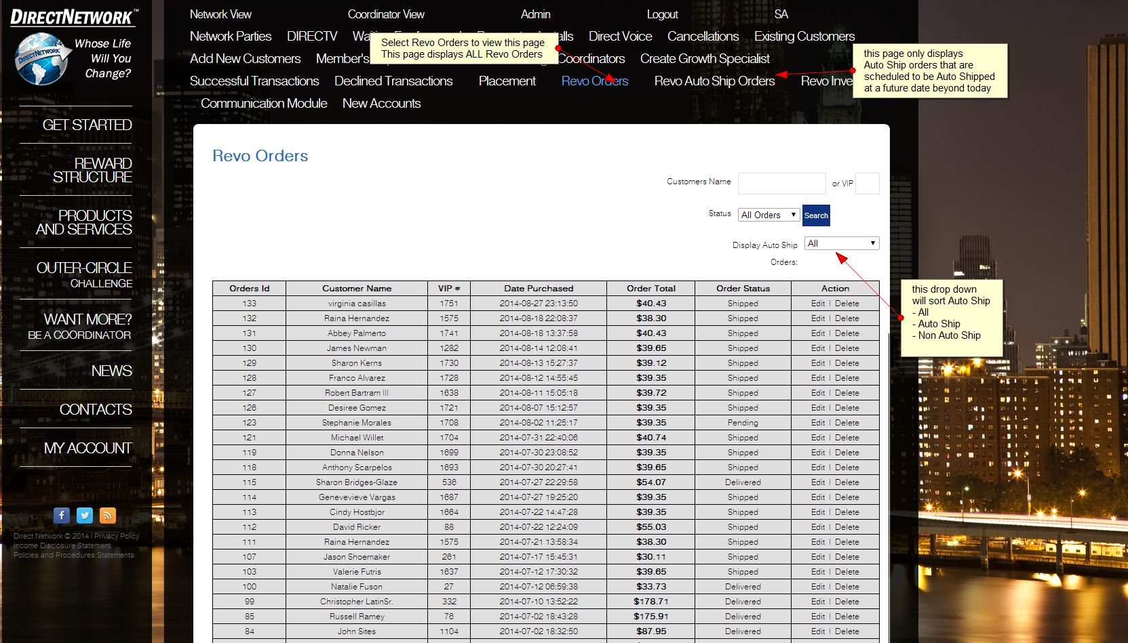This screenshot has height=643, width=1128.
Task: Edit order 131 for Abbey Palmerto
Action: tap(818, 333)
